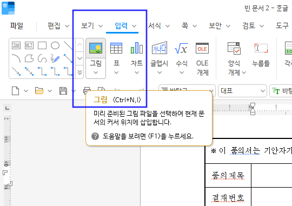Select the ellipse drawing shape

click(55, 45)
